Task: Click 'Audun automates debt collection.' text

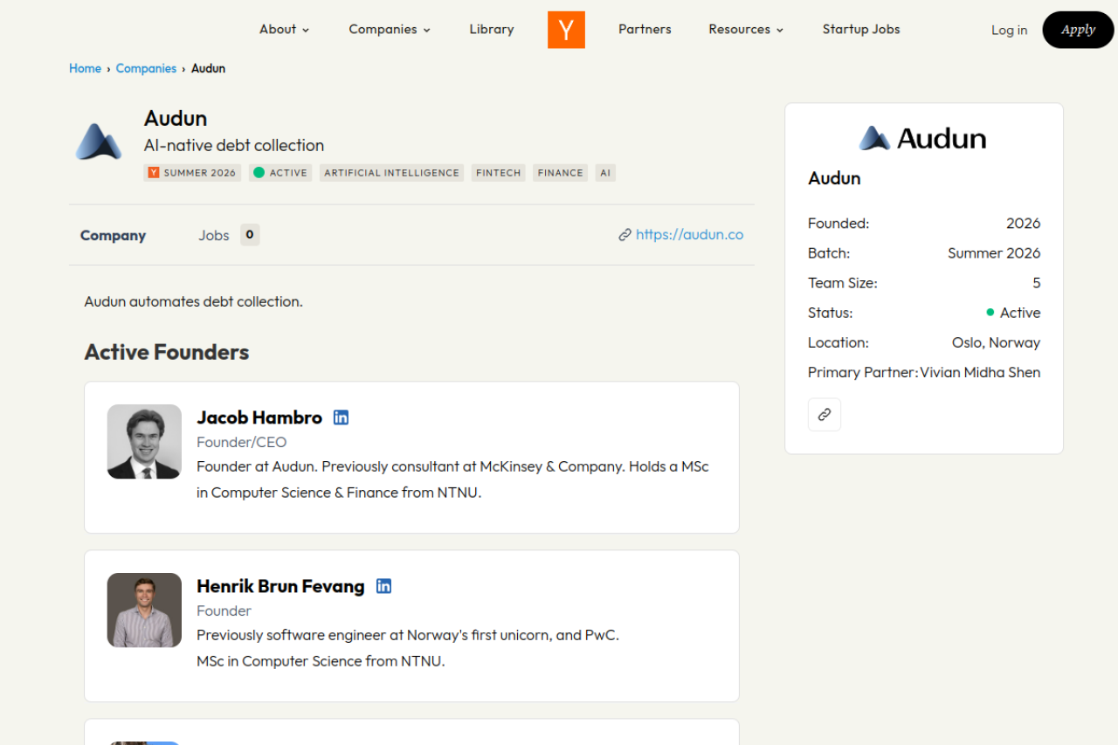Action: [x=194, y=301]
